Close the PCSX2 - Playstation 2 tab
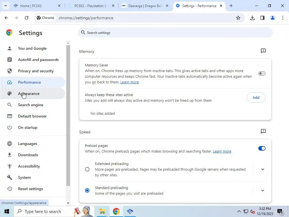The image size is (289, 217). pyautogui.click(x=113, y=6)
